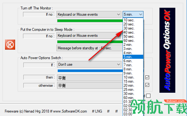
Task: Open the monitor 'Keyboard or Mouse events' dropdown
Action: 89,14
